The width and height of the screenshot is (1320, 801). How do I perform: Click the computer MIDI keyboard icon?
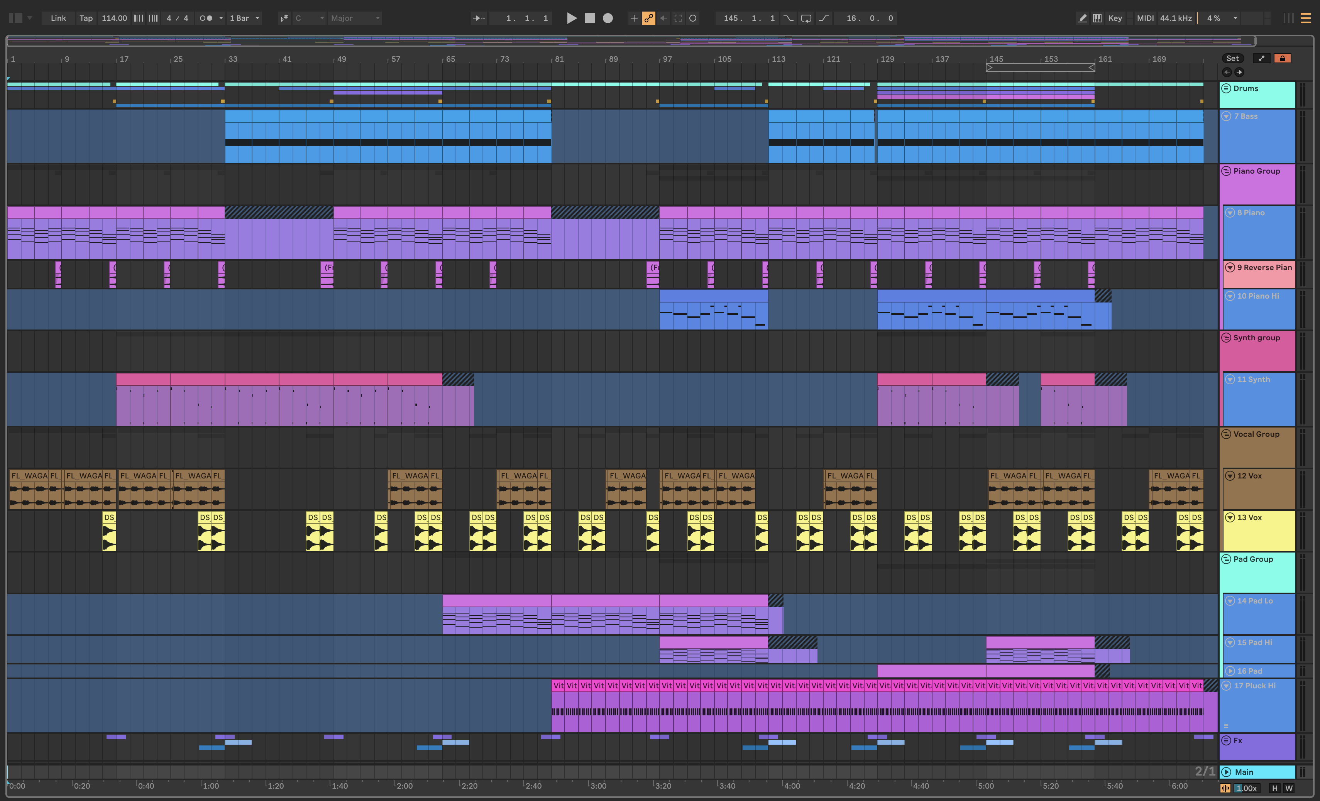[1097, 18]
